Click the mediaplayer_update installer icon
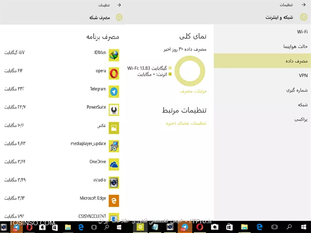This screenshot has height=233, width=311. point(114,146)
